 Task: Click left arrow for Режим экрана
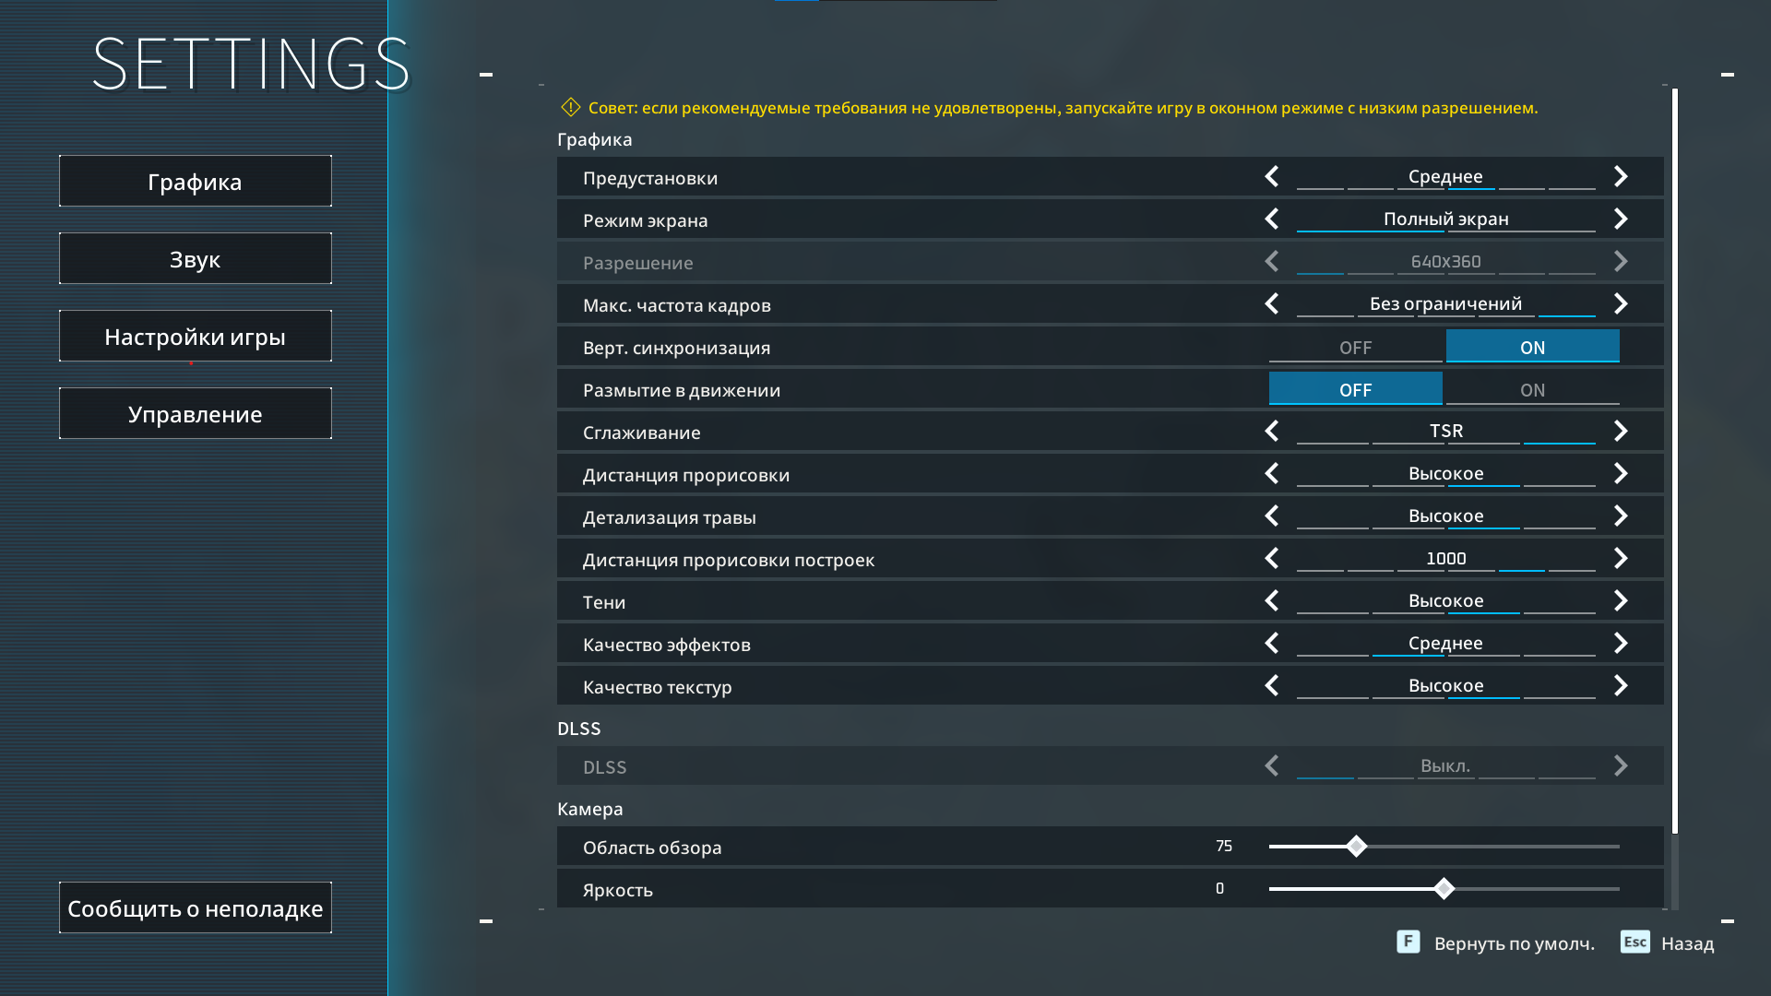click(x=1272, y=219)
